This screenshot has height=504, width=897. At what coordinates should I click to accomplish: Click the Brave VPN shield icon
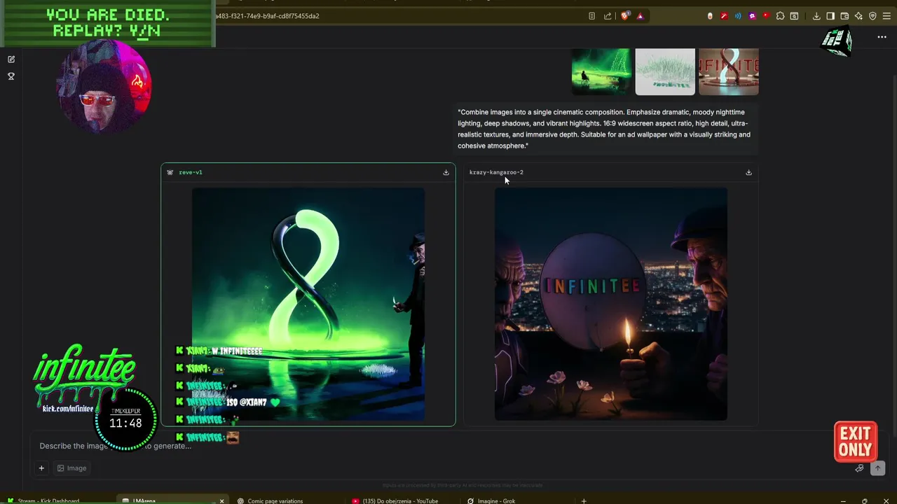pyautogui.click(x=872, y=16)
